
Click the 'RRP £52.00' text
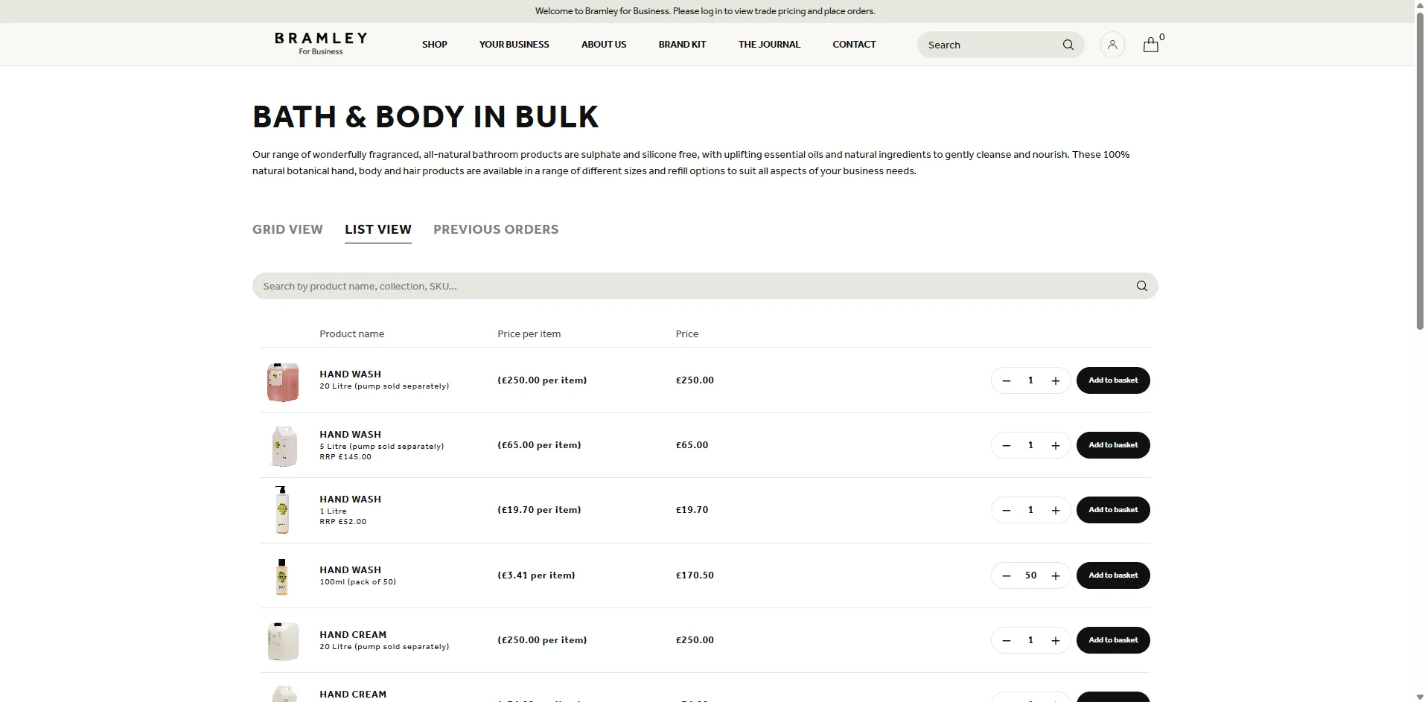coord(343,522)
